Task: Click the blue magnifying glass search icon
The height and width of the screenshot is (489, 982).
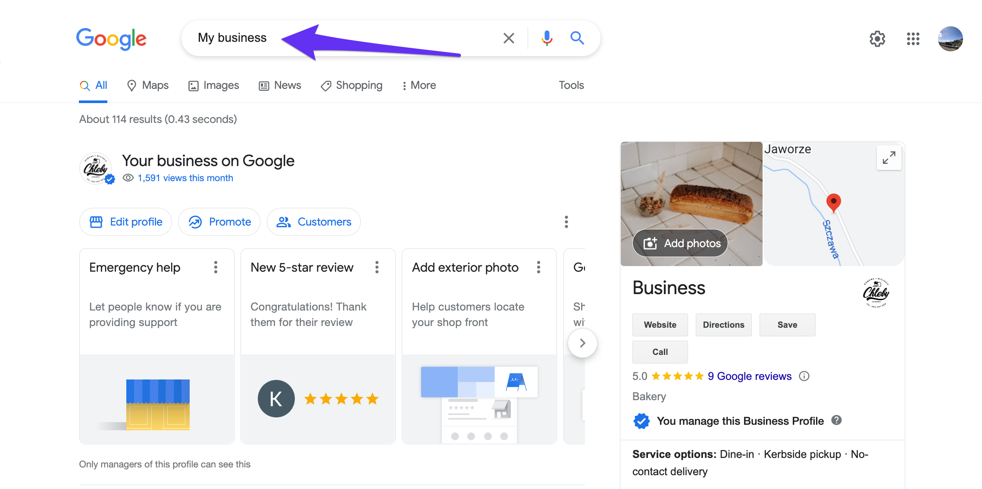Action: (x=577, y=38)
